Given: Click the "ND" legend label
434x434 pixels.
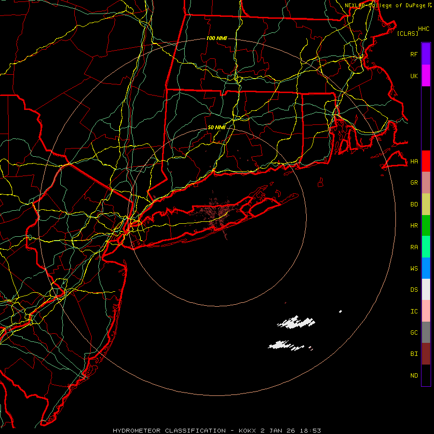Looking at the screenshot, I should click(414, 376).
